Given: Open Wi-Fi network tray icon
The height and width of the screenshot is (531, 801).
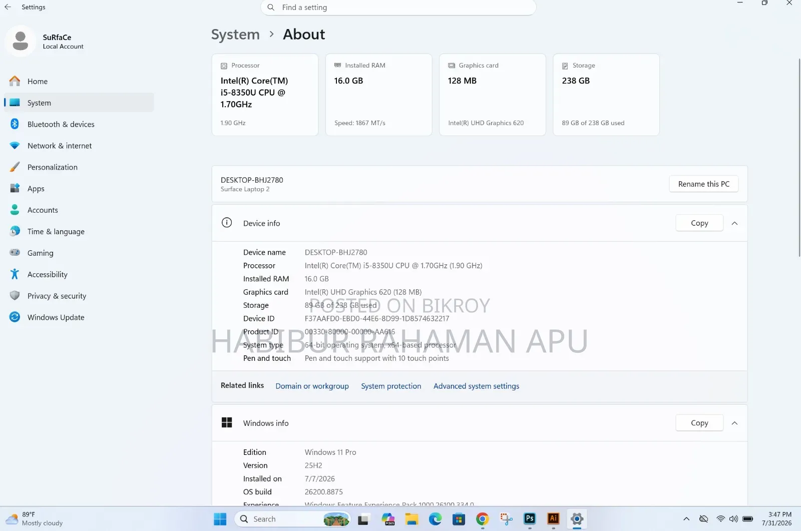Looking at the screenshot, I should click(x=720, y=519).
